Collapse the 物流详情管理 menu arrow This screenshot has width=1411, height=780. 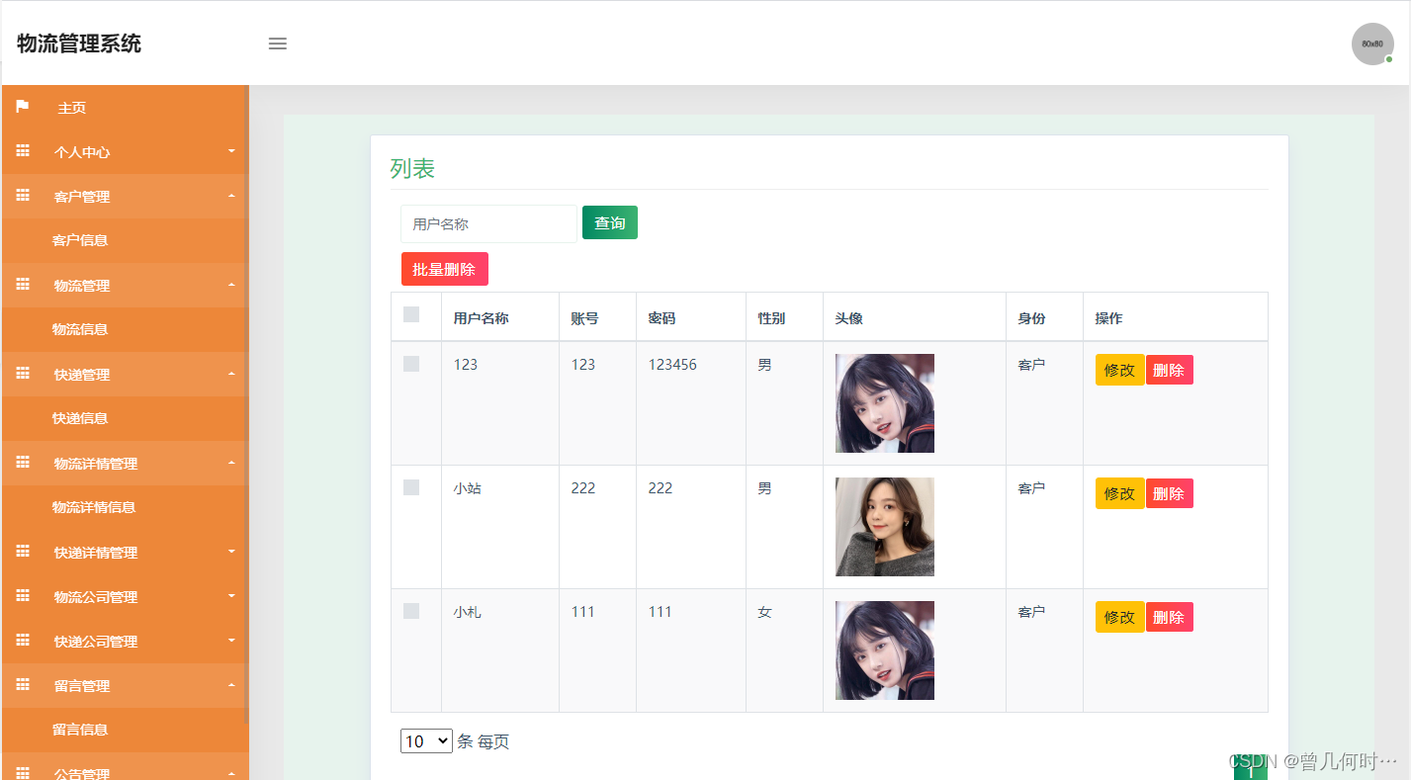coord(231,463)
